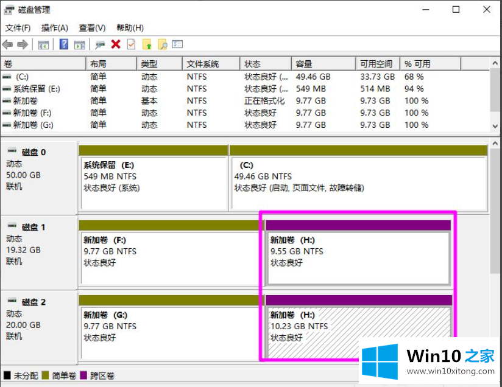The image size is (502, 387).
Task: Click the Disk Management title bar icon
Action: [9, 10]
